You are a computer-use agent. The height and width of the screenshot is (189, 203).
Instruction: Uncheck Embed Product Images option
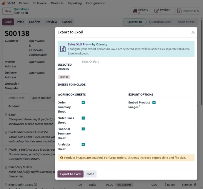[x=154, y=103]
